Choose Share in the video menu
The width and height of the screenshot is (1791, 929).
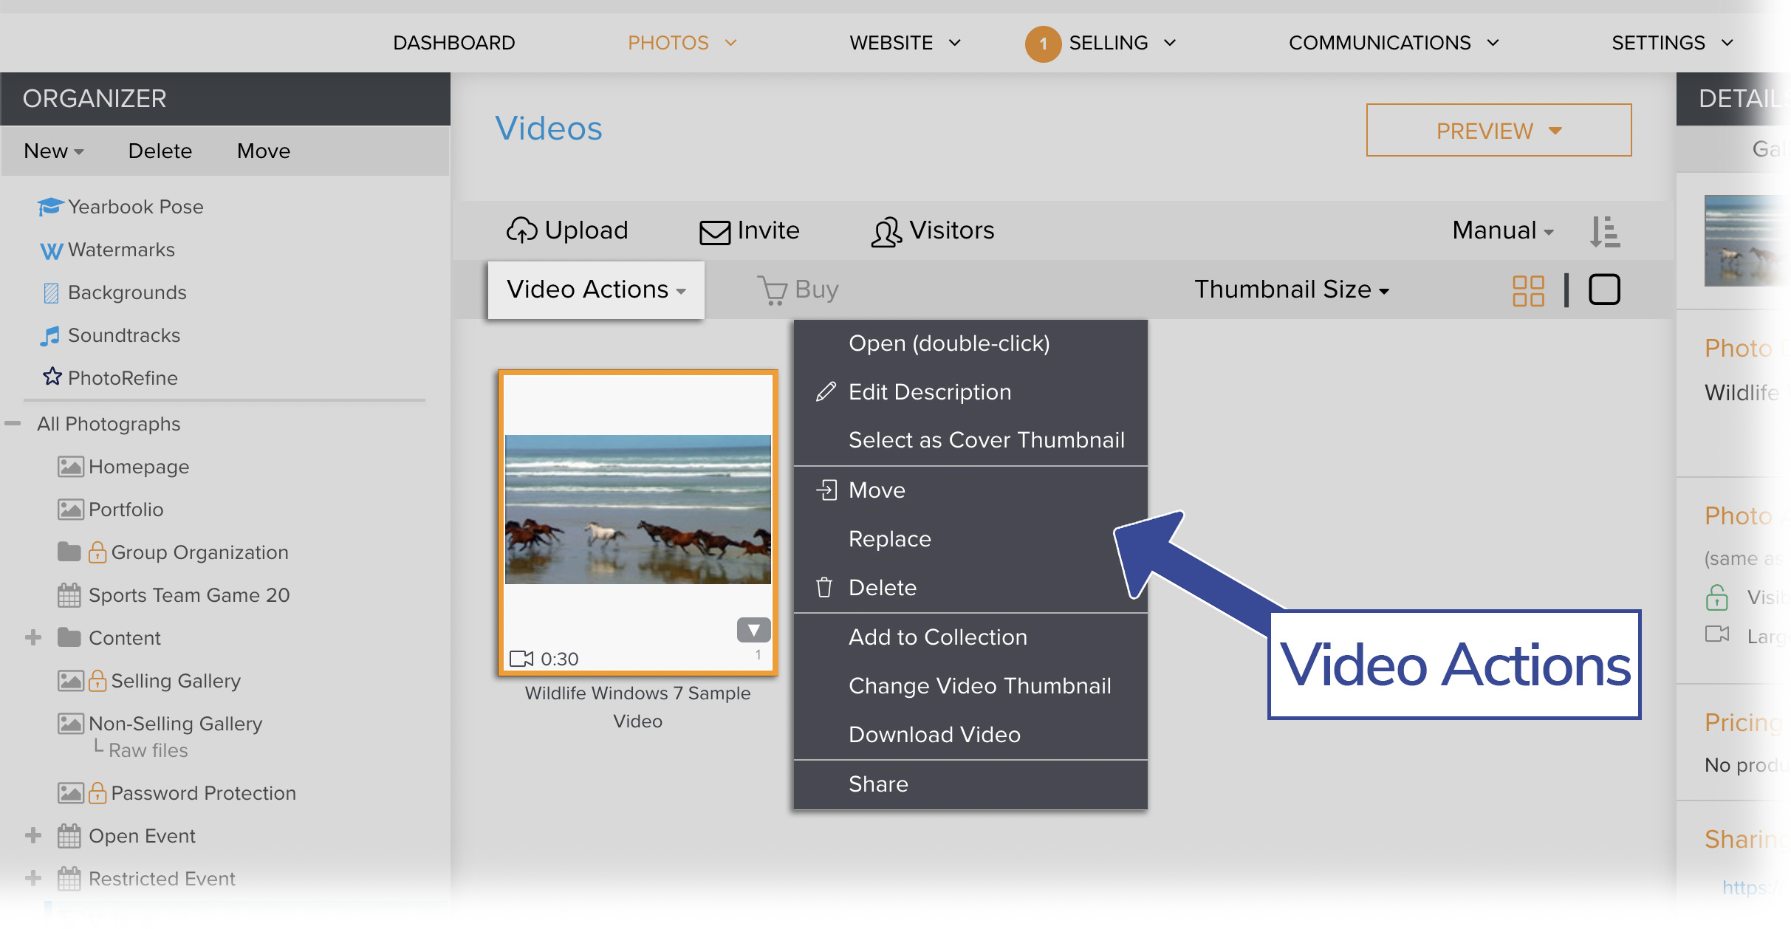coord(970,784)
